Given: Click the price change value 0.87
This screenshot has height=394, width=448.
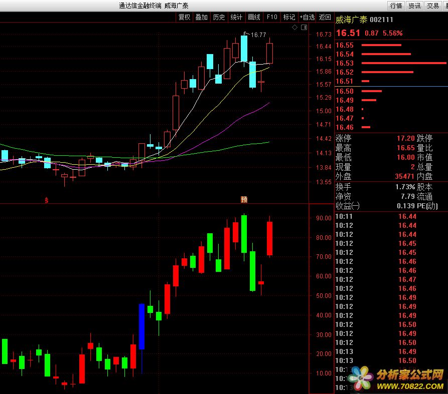Looking at the screenshot, I should [371, 34].
